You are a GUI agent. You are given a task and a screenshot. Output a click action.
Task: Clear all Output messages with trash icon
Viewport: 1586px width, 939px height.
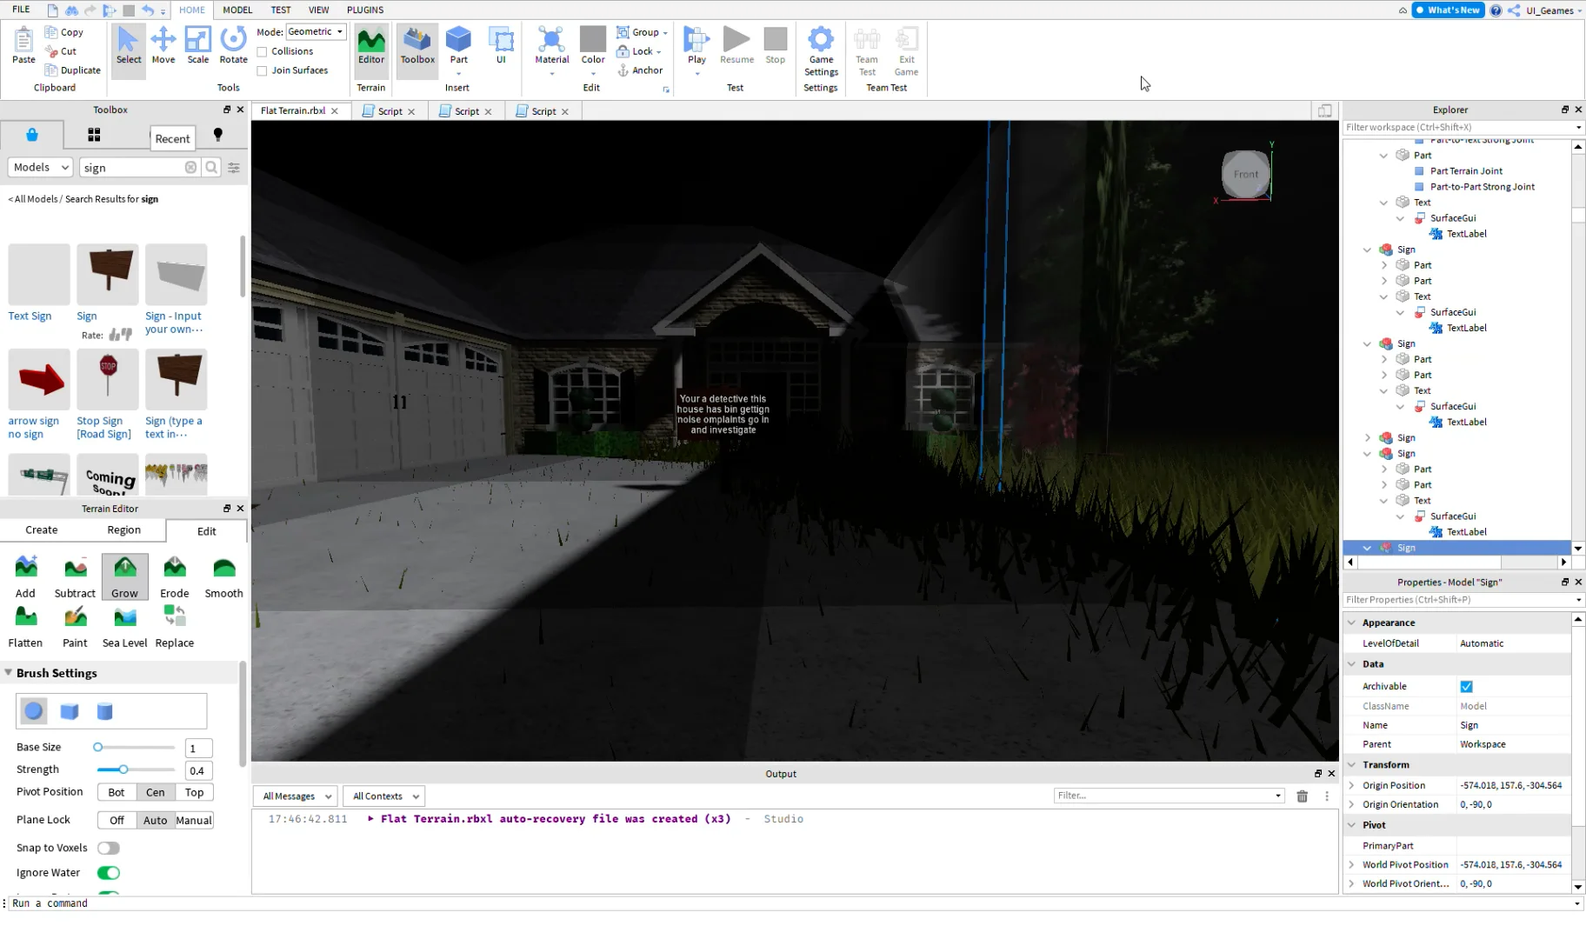[1302, 796]
